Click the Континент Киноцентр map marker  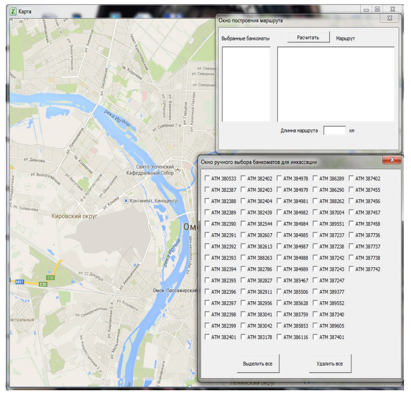click(x=126, y=201)
